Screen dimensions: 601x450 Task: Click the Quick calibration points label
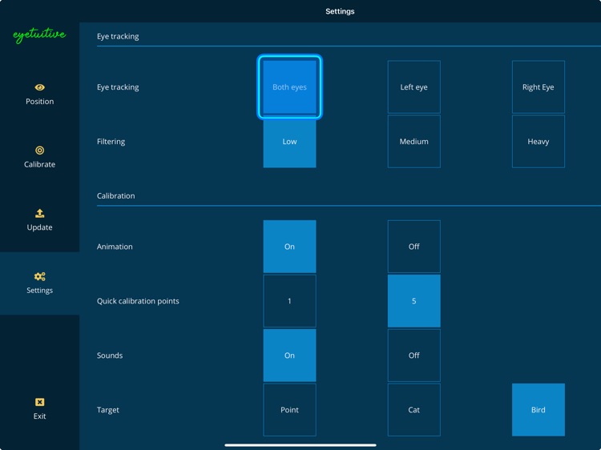[138, 300]
